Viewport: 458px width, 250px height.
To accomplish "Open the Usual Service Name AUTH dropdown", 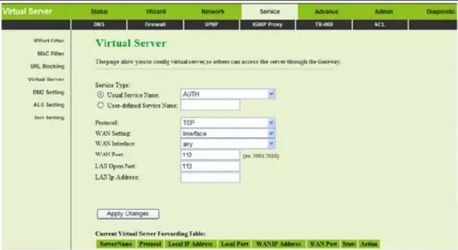I will tap(228, 94).
